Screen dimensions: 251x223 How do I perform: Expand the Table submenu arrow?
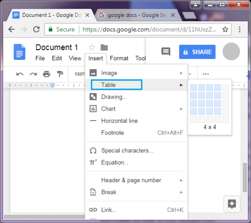pyautogui.click(x=181, y=85)
